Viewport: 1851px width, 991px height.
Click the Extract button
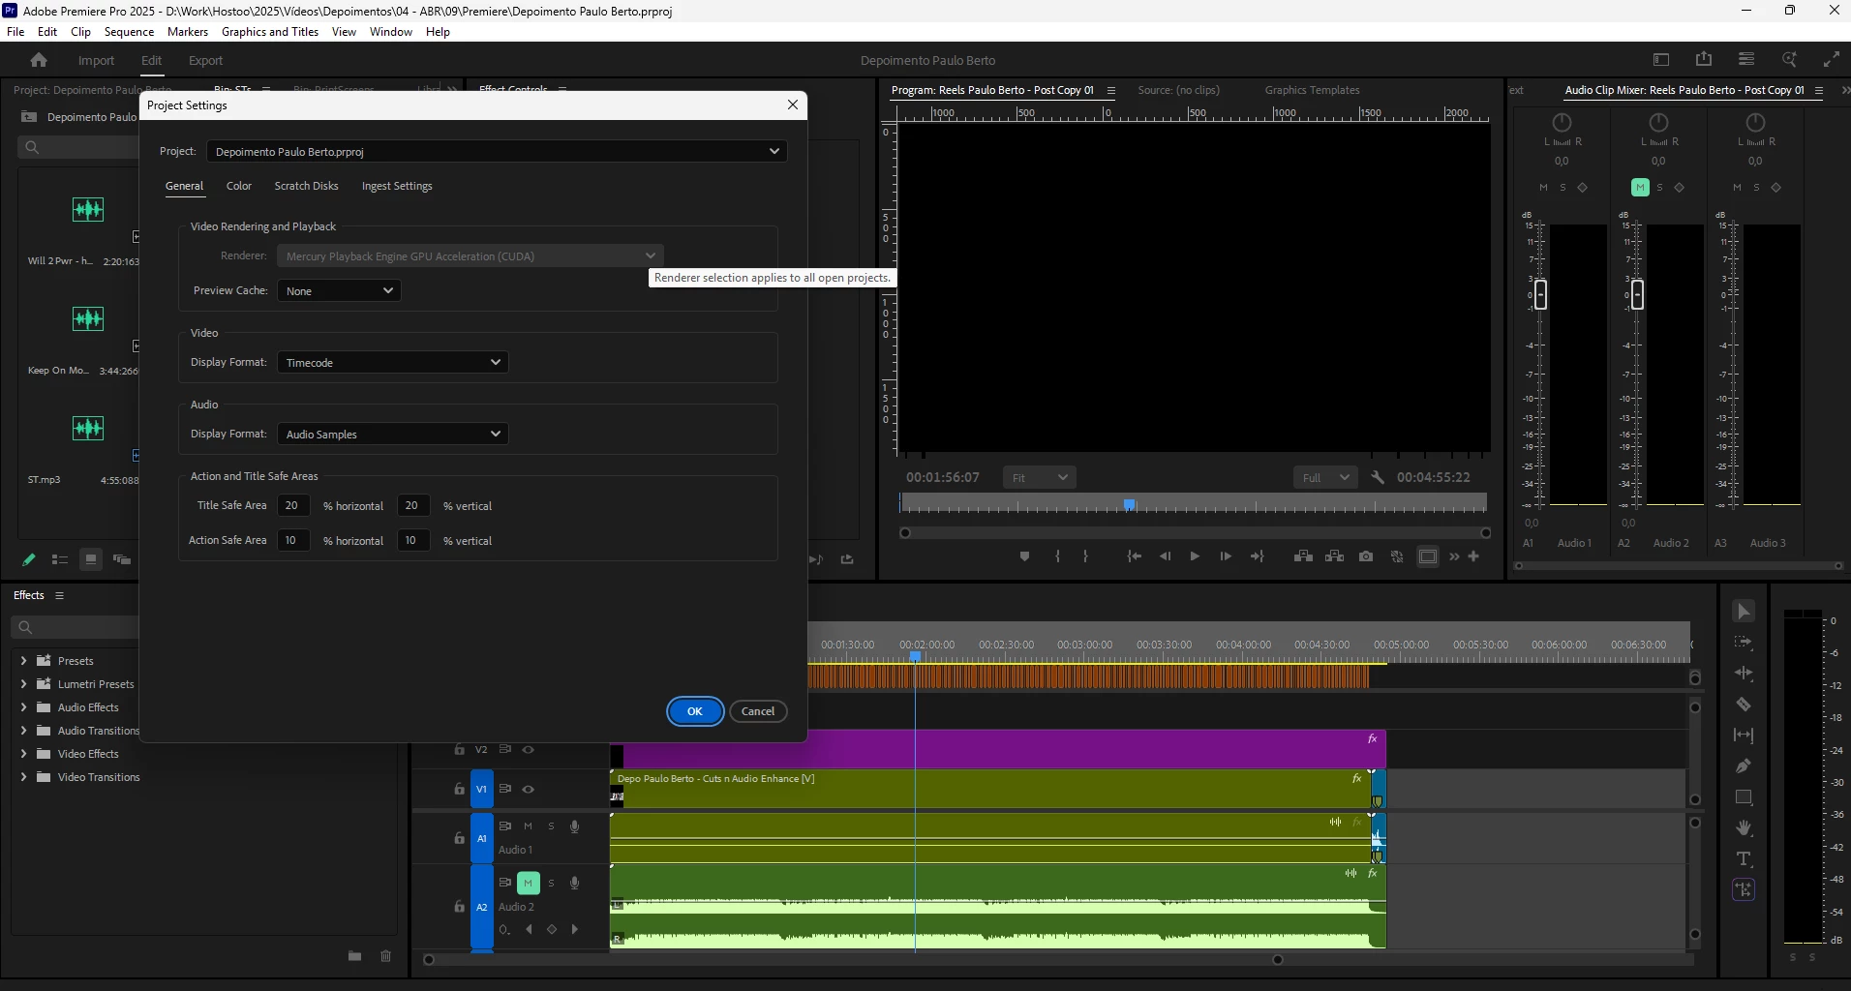pos(1335,556)
